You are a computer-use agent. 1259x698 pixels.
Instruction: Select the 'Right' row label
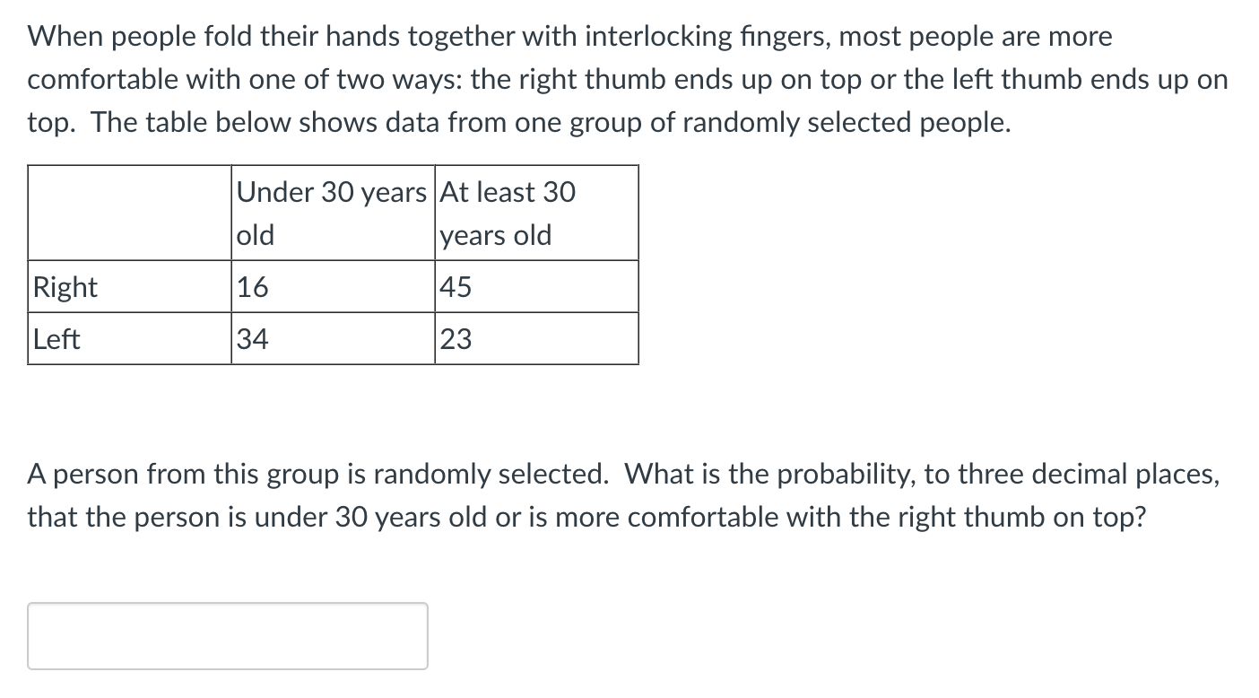[x=65, y=287]
